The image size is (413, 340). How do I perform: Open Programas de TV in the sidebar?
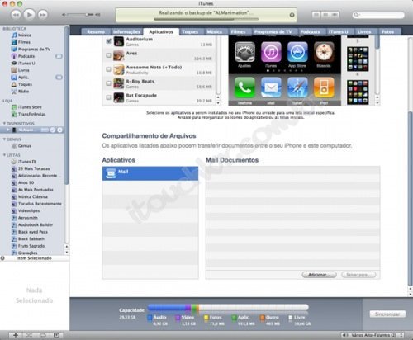(34, 50)
